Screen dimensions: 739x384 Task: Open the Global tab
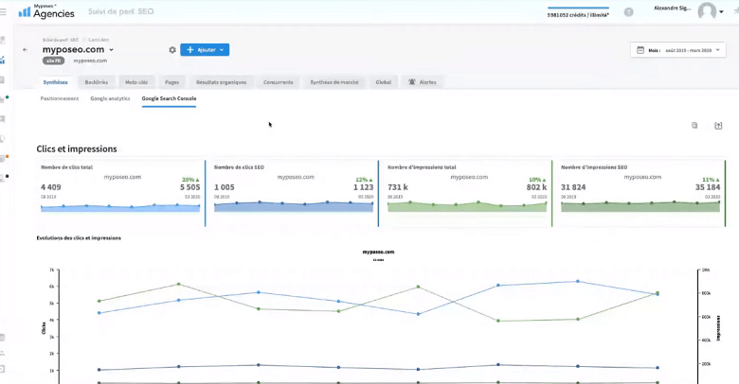pyautogui.click(x=383, y=82)
